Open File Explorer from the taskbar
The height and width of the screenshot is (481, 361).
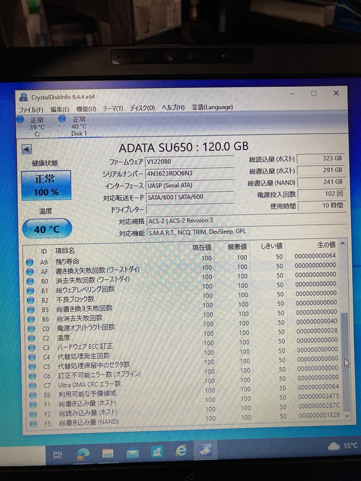coord(108,453)
